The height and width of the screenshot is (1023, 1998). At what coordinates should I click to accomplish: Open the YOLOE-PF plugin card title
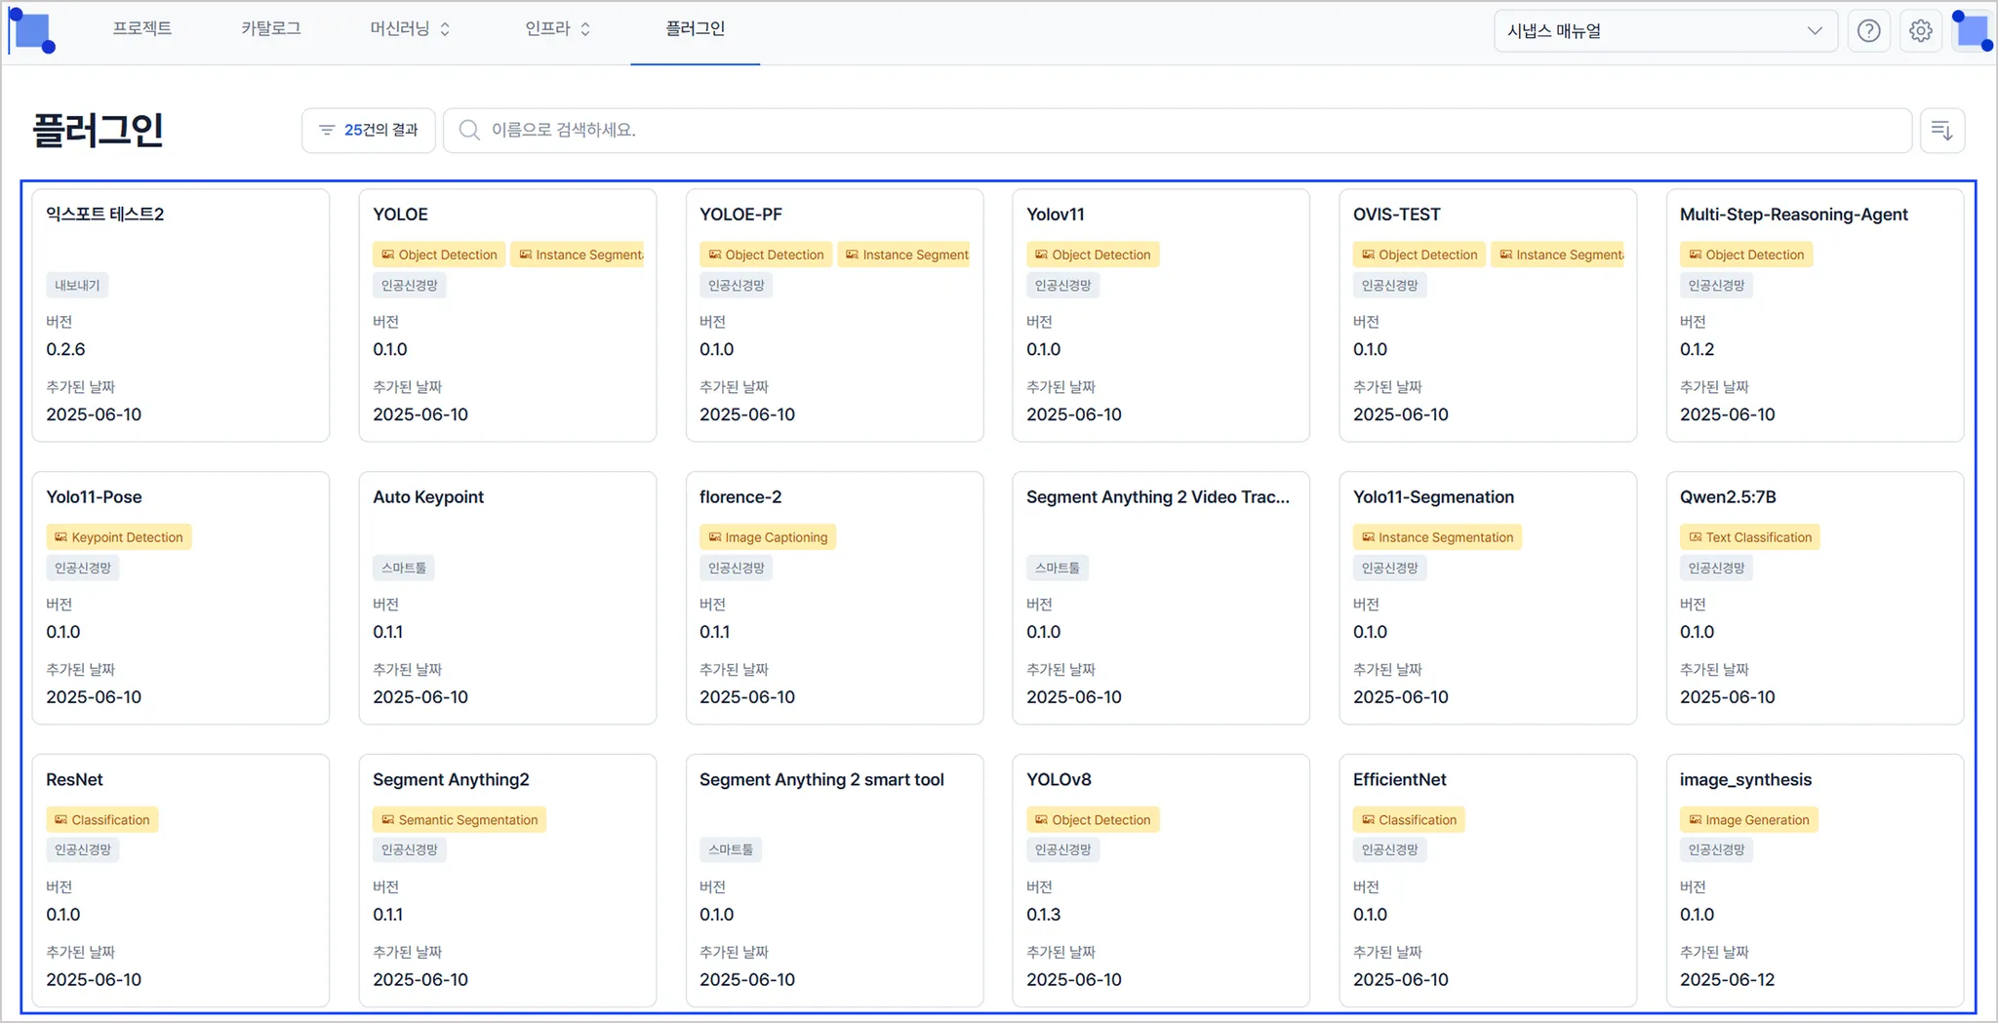pyautogui.click(x=740, y=215)
